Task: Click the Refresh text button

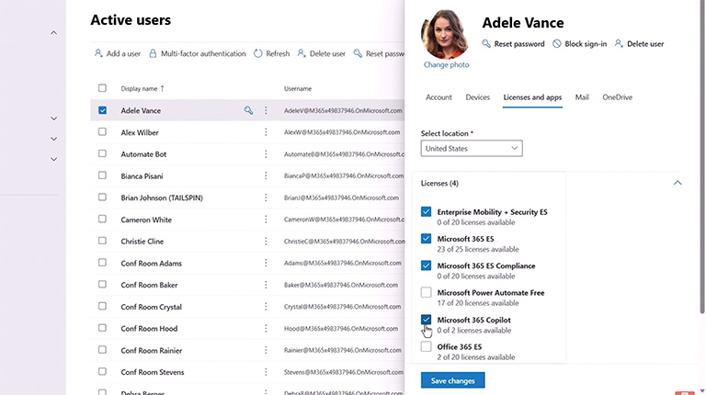Action: [x=278, y=53]
